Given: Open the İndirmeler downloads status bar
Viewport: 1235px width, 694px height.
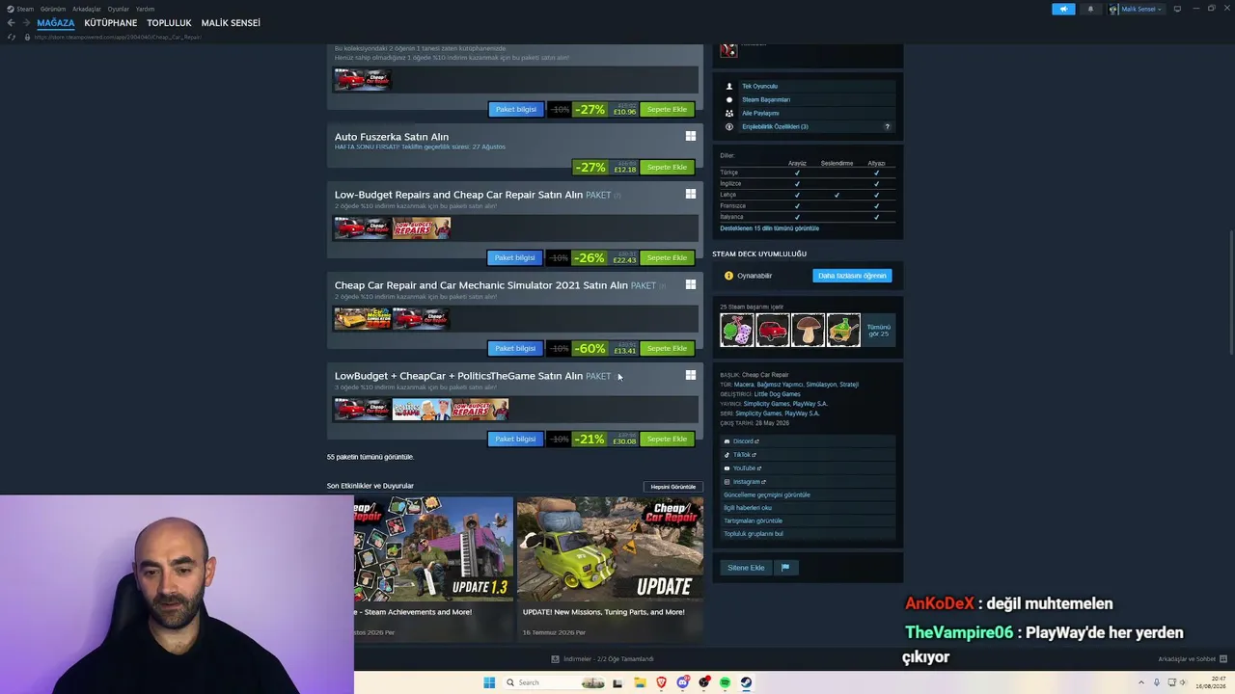Looking at the screenshot, I should tap(602, 659).
